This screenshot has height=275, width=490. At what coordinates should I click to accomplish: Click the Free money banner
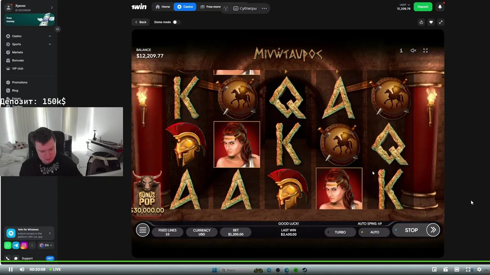29,19
